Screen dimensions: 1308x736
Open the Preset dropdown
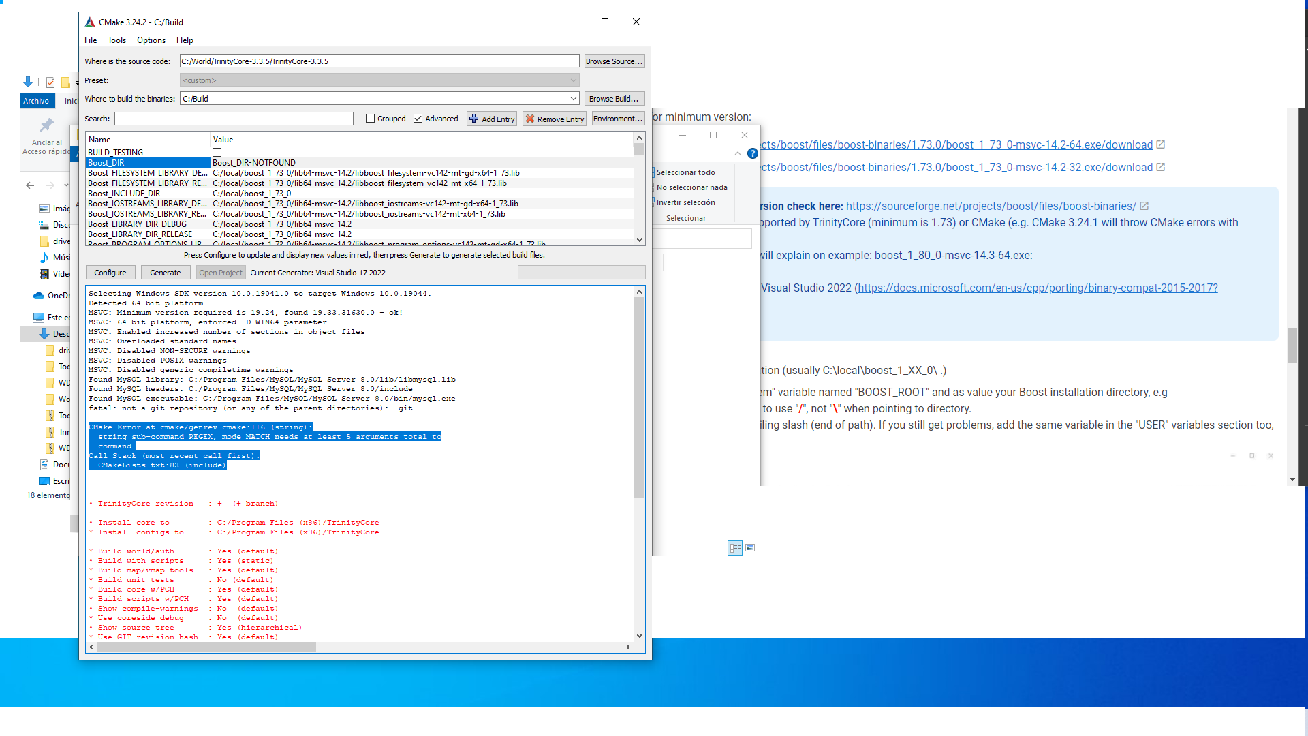572,80
